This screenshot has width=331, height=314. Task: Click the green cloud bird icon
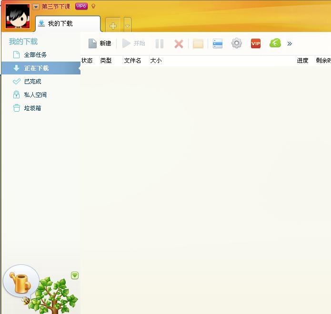[275, 43]
